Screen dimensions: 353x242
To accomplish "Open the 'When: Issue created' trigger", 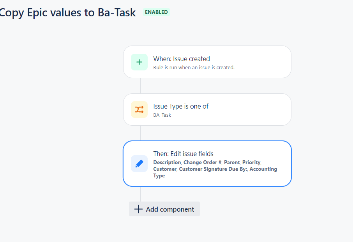I will (x=182, y=59).
